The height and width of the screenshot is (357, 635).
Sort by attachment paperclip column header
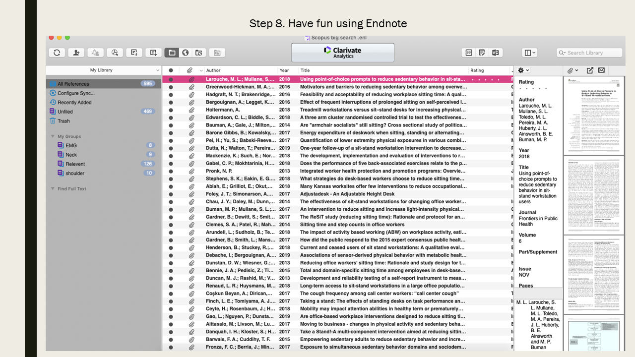click(190, 70)
